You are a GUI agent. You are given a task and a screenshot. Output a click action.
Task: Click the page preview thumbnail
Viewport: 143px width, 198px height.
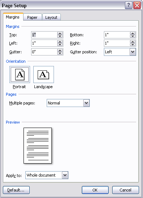(x=38, y=145)
